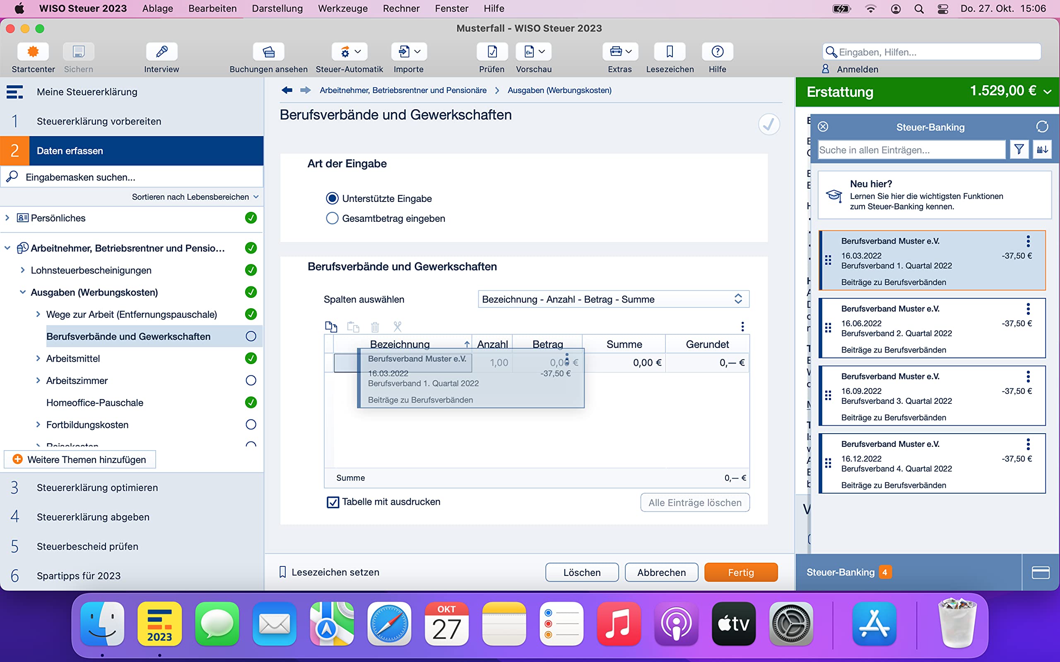Viewport: 1060px width, 662px height.
Task: Open the Werkzeuge menu
Action: tap(342, 8)
